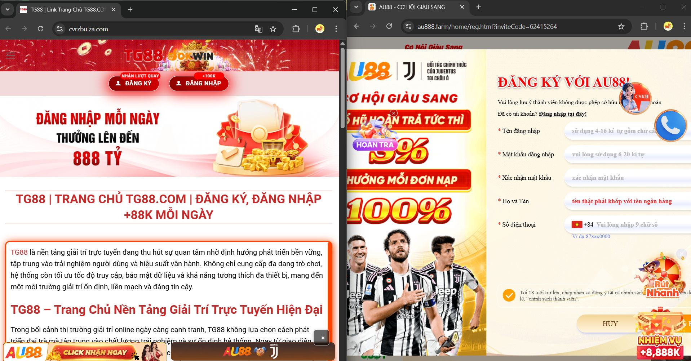Click the AU88 CLICK NHẬN NGAY banner
This screenshot has width=691, height=361.
pos(85,352)
